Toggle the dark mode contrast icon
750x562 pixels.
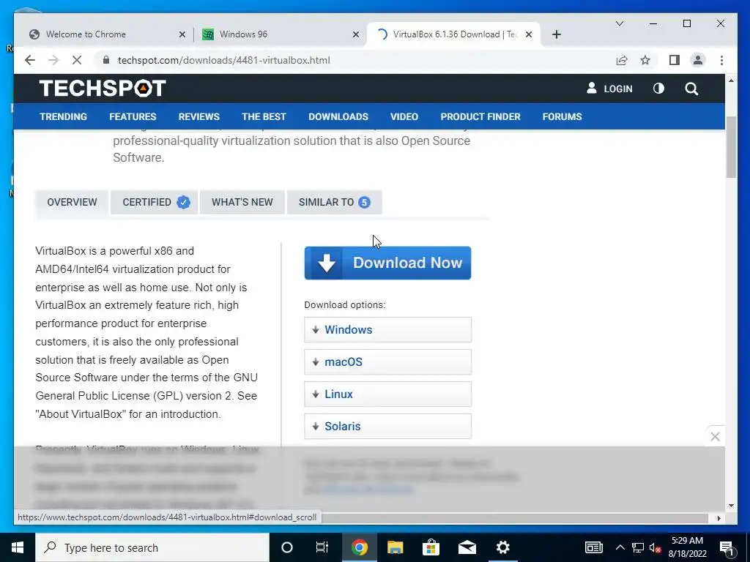tap(658, 89)
